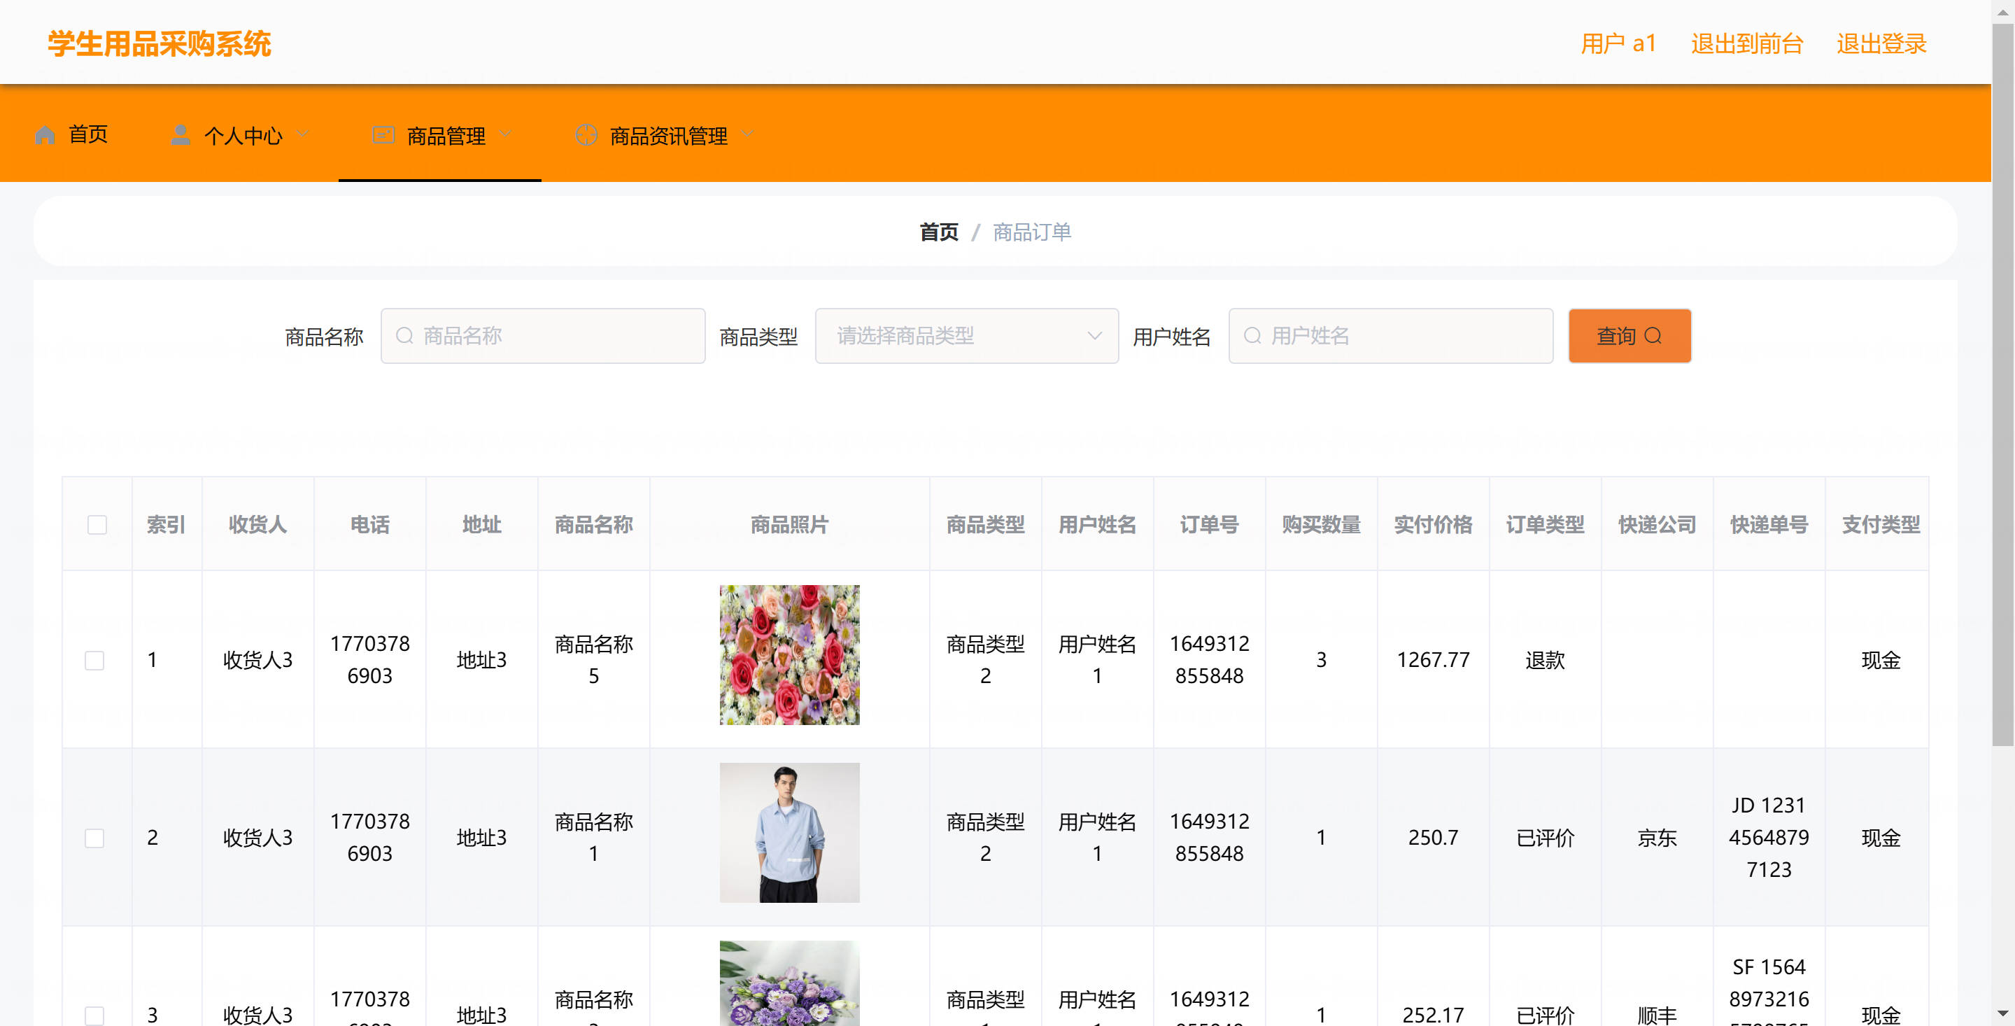The image size is (2015, 1026).
Task: Click the 商品名称 5 cell
Action: coord(593,660)
